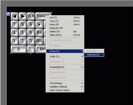Expand the Place/Align (A) submenu
This screenshot has width=133, height=105.
pyautogui.click(x=65, y=62)
